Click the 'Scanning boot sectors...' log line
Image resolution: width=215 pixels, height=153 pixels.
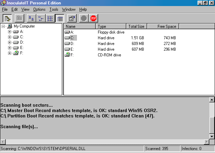click(x=27, y=105)
